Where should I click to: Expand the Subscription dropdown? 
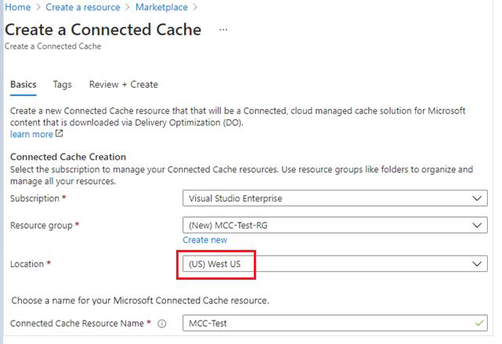point(479,198)
